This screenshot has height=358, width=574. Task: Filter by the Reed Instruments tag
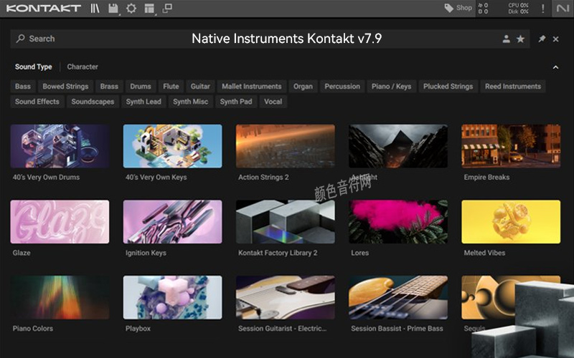coord(513,87)
